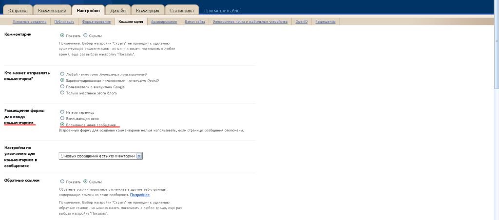This screenshot has width=499, height=220.
Task: Open the Статистика tab
Action: 182,11
